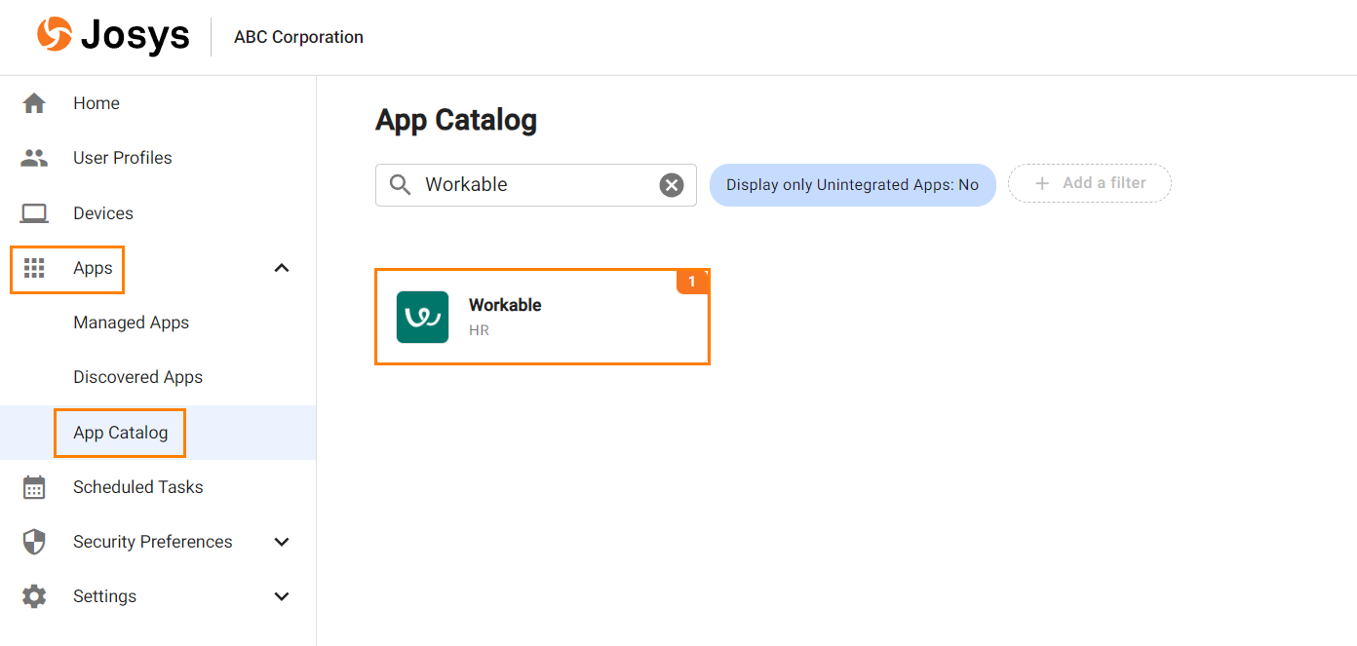Open Security Preferences label
The width and height of the screenshot is (1357, 646).
153,542
